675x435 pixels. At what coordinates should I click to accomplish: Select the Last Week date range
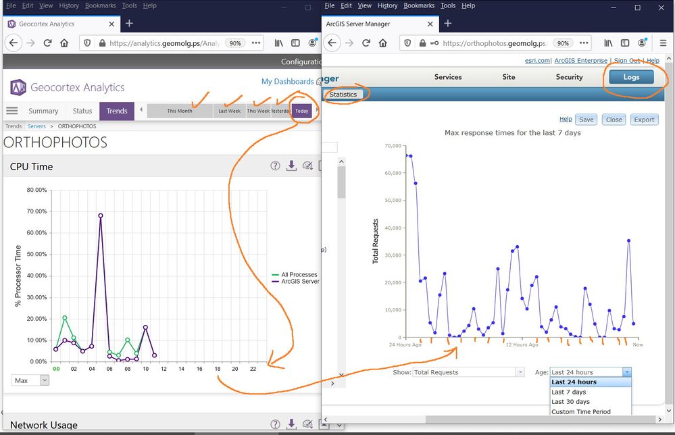point(230,111)
